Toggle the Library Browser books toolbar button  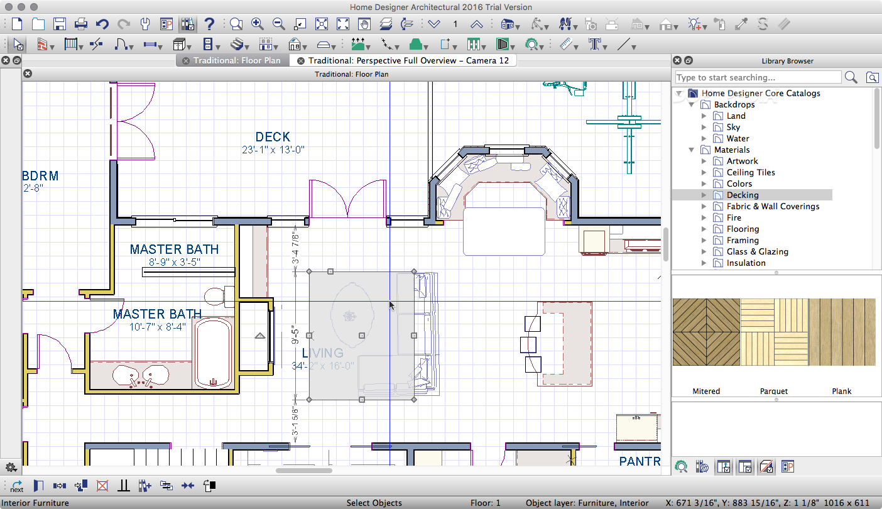tap(188, 25)
